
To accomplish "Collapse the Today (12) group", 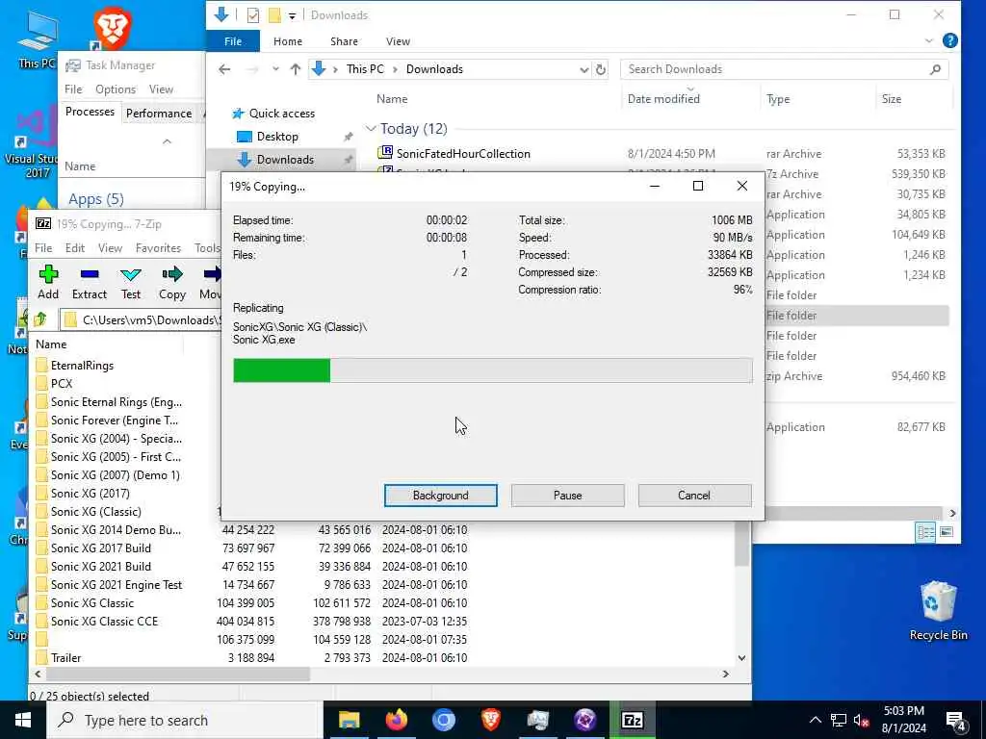I will [371, 129].
